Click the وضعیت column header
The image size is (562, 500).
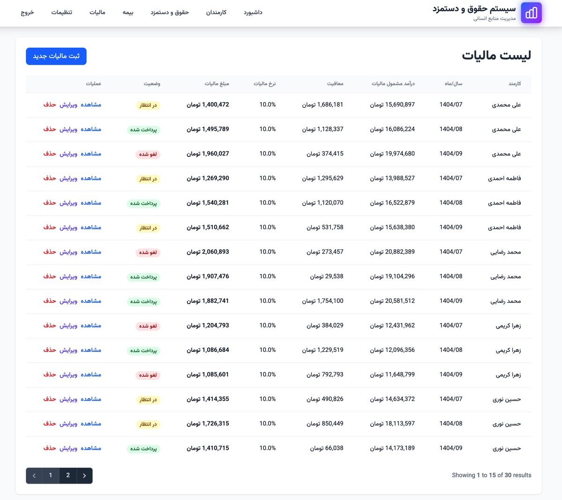152,84
